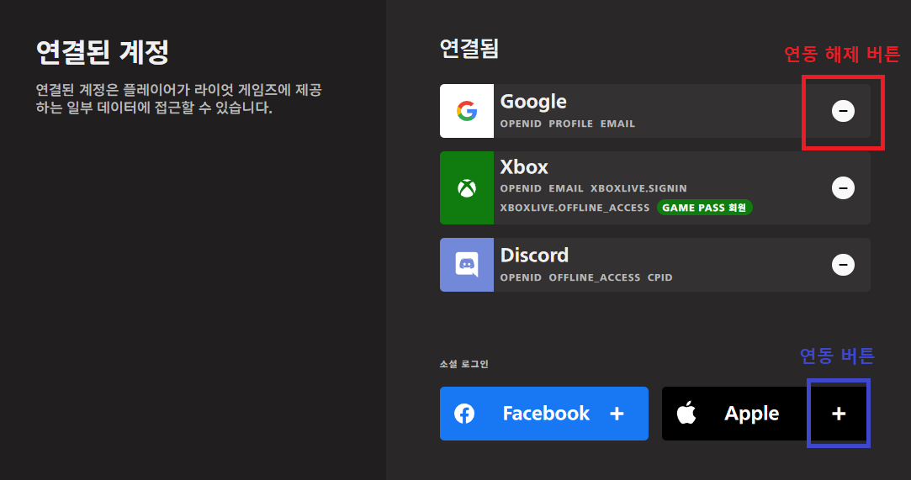Click Discord OFFLINE_ACCESS scope label
Image resolution: width=911 pixels, height=480 pixels.
tap(595, 277)
